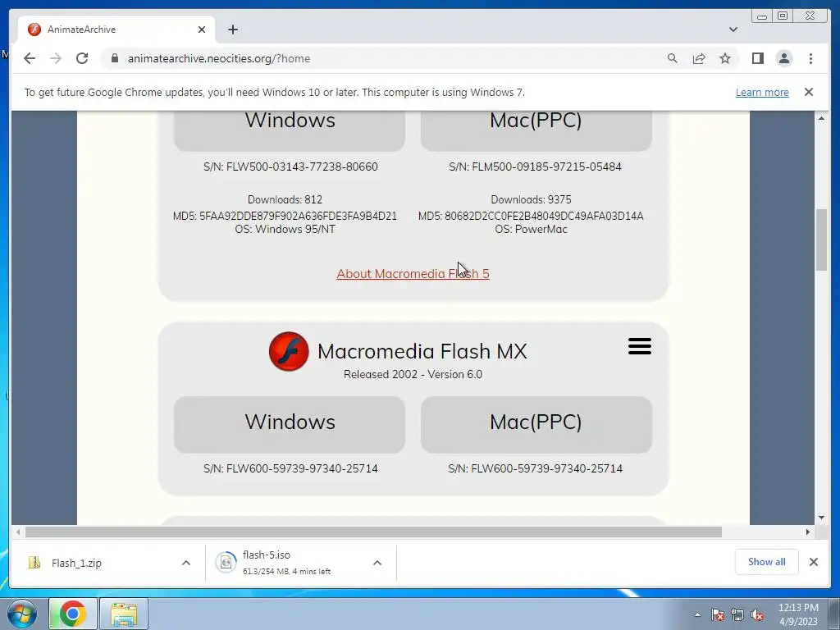Open the taskbar clock and date

point(798,614)
